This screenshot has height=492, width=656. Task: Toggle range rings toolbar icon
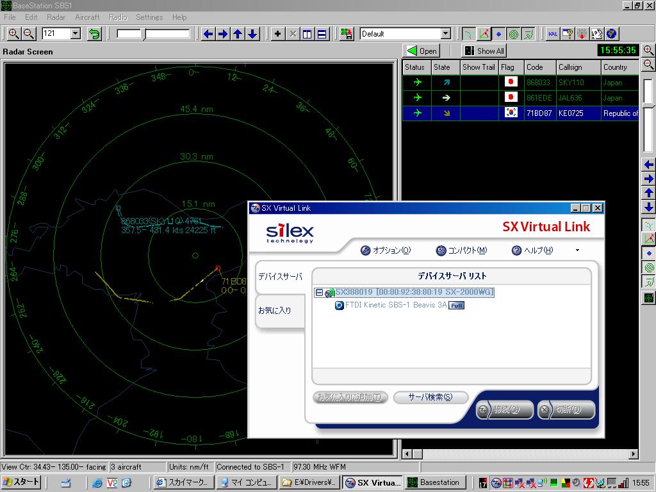tap(514, 34)
